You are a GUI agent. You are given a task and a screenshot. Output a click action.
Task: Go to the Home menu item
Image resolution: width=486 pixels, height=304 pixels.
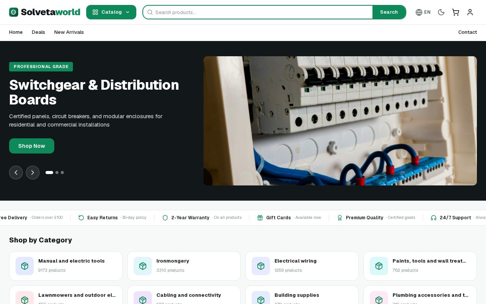[x=16, y=32]
